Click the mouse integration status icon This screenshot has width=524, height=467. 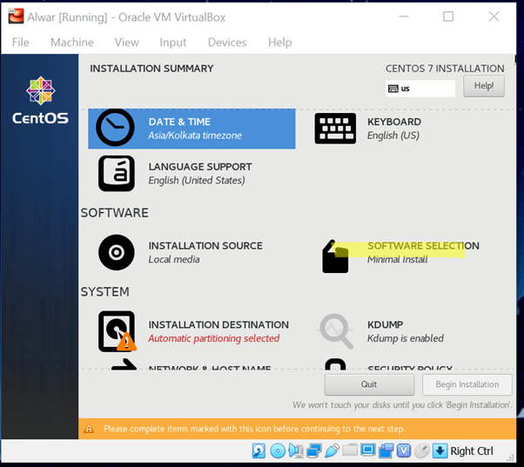click(421, 450)
